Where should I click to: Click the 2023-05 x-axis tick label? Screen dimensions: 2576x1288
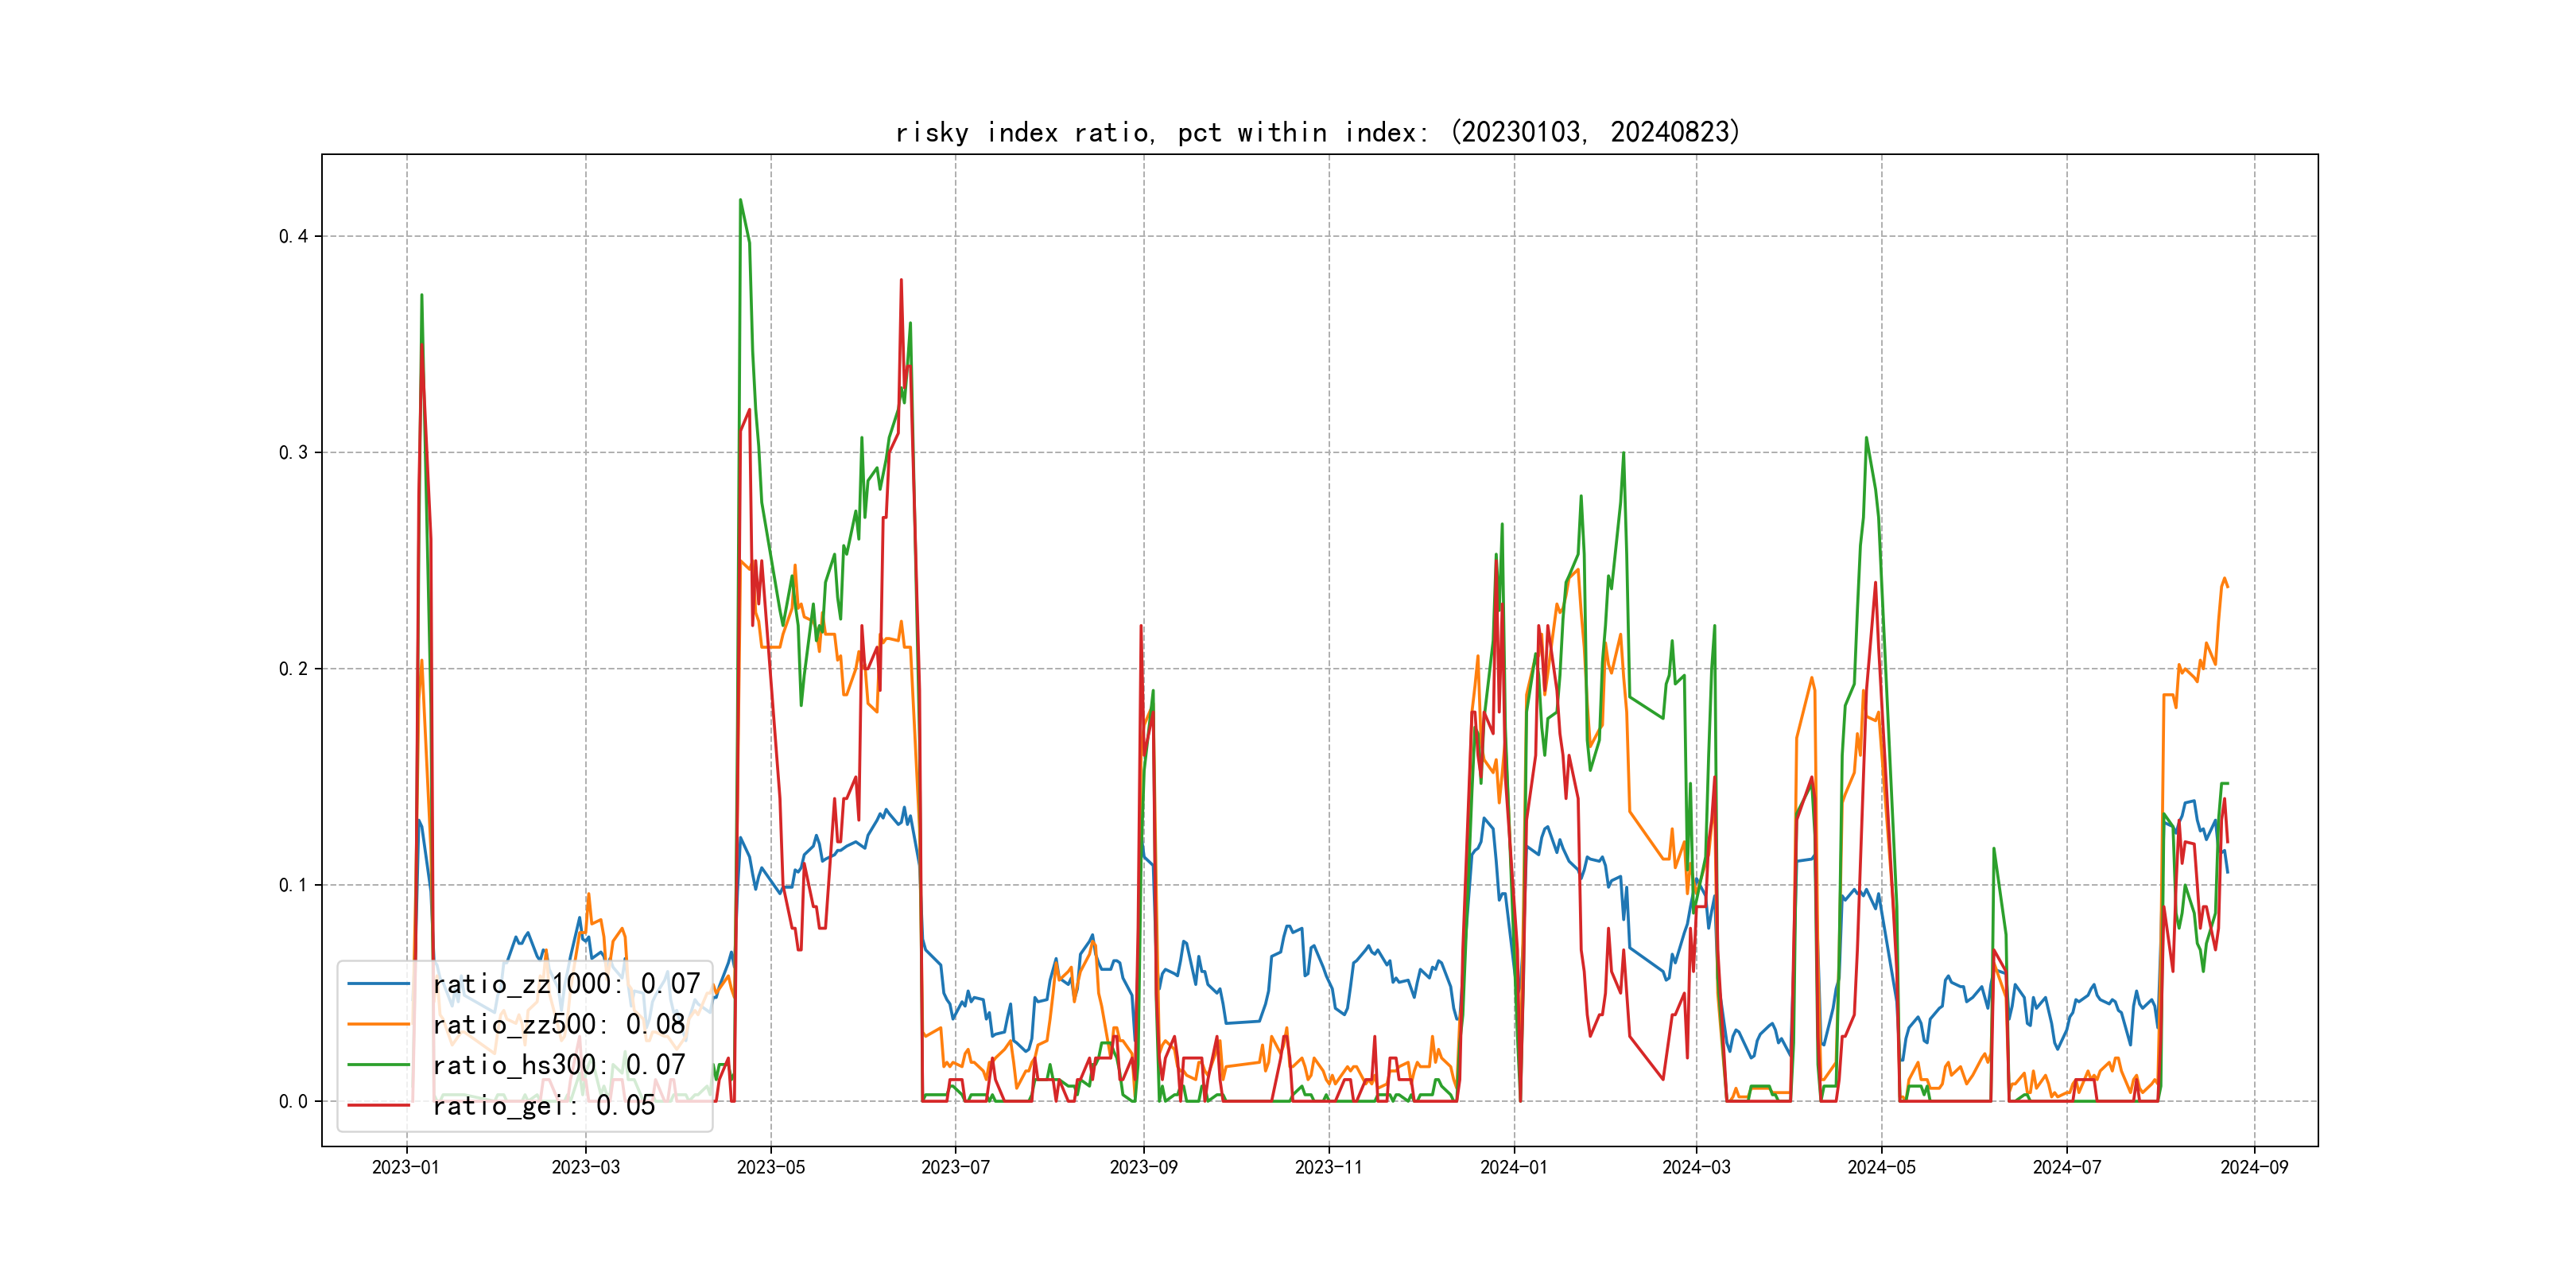pyautogui.click(x=770, y=1167)
